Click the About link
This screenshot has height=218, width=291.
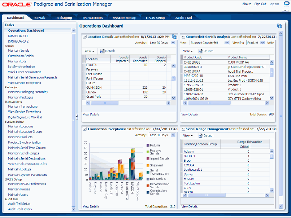click(247, 4)
